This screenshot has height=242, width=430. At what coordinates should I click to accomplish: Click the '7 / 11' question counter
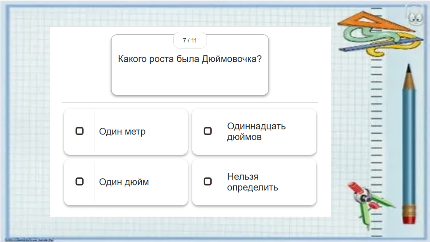[x=190, y=40]
